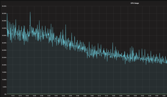Image resolution: width=167 pixels, height=97 pixels.
Task: Click the 15.00% y-axis label
Action: click(4, 72)
